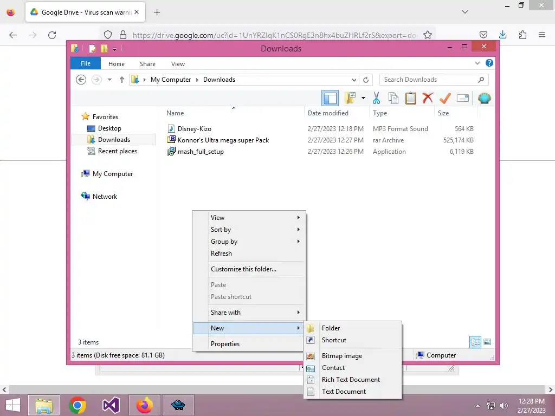Click the Favorites star heading

click(x=105, y=117)
